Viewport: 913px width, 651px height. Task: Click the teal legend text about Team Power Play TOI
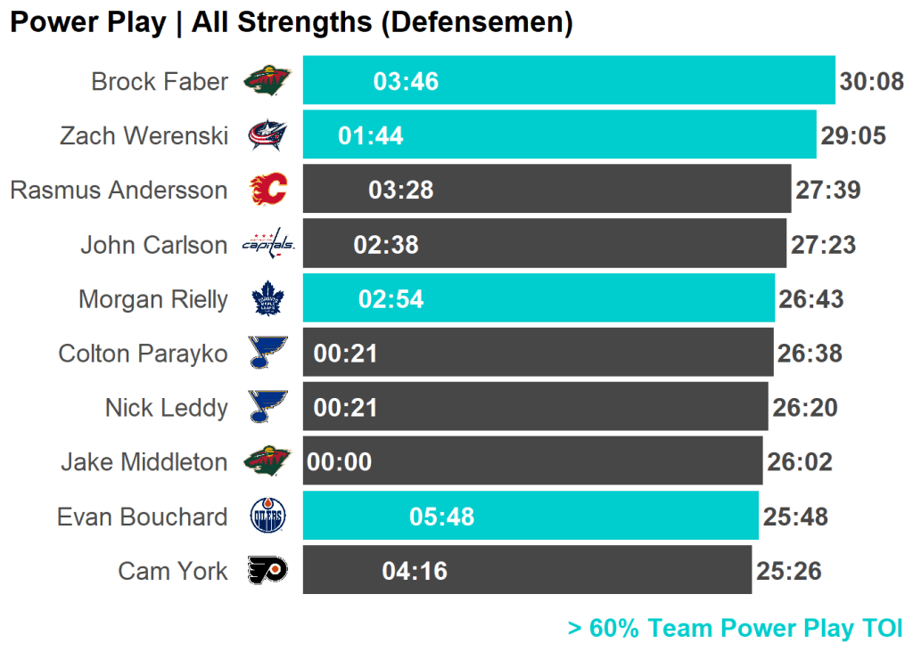pos(735,629)
